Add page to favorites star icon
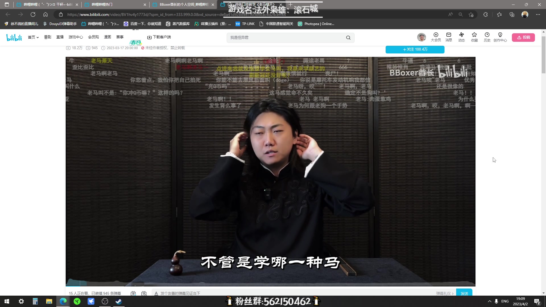Screen dimensions: 546x307 (x=471, y=14)
